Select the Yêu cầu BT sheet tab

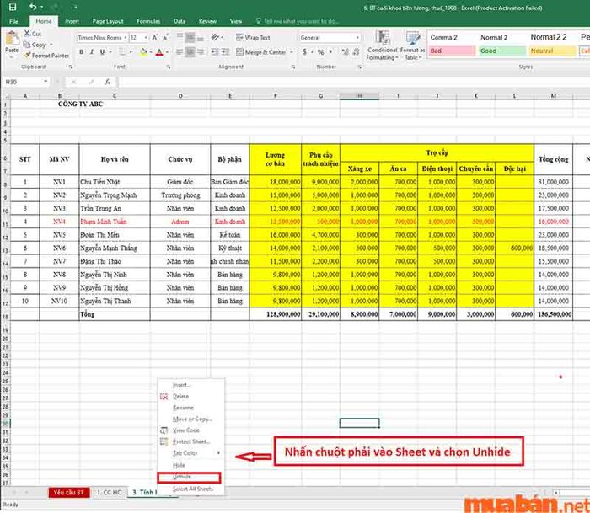(69, 493)
